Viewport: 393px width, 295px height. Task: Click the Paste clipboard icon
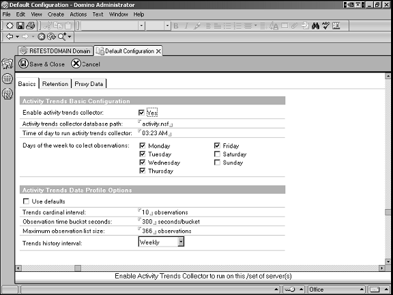68,25
